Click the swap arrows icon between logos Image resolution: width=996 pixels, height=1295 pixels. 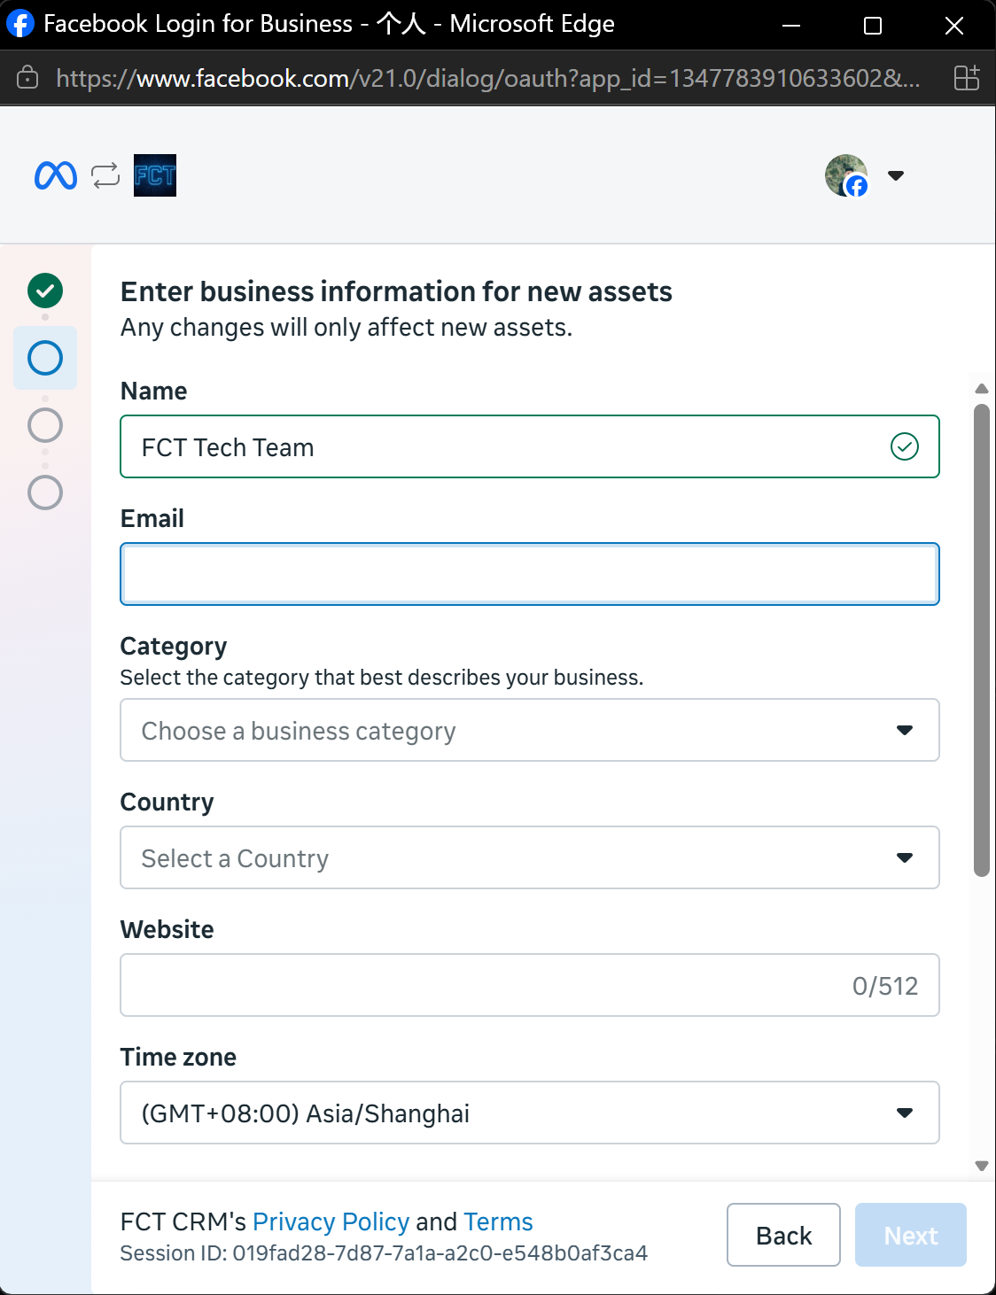[105, 175]
